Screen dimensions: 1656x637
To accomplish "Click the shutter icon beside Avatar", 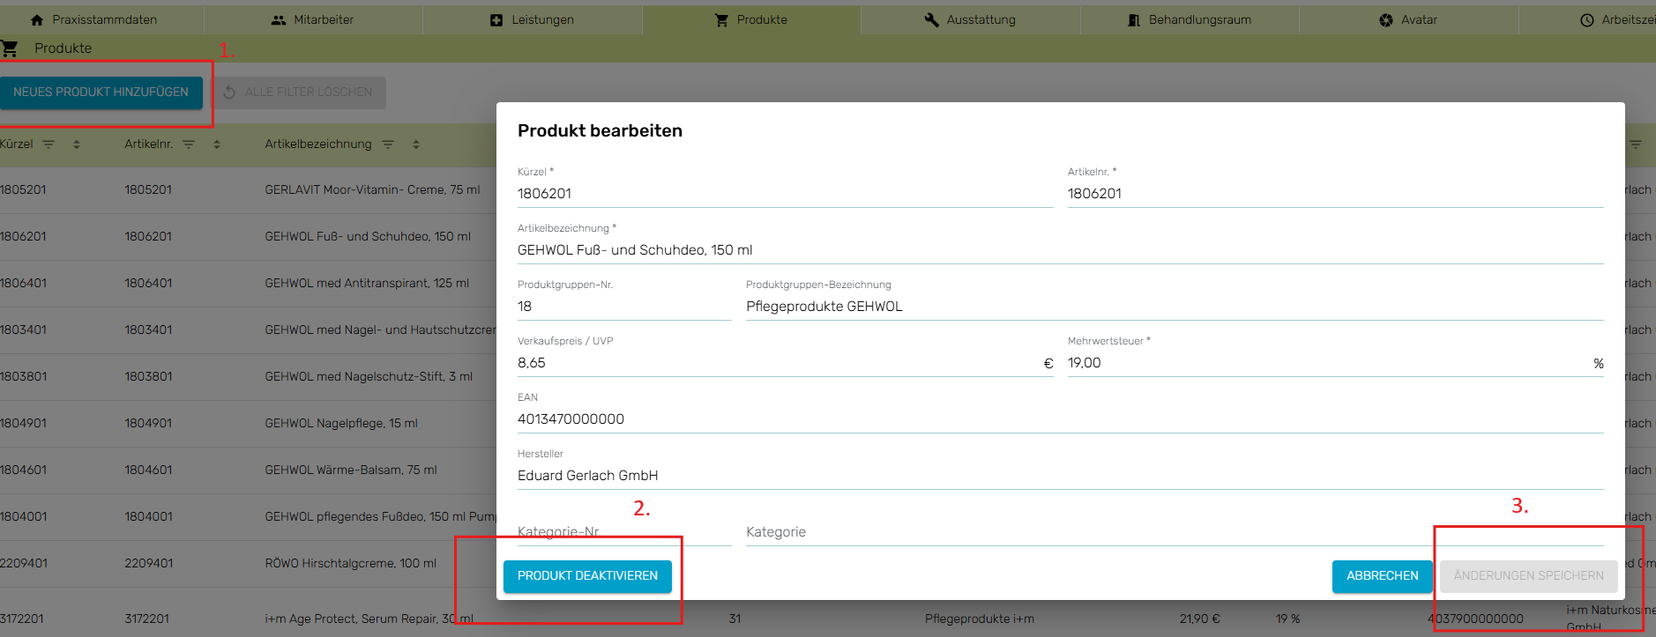I will coord(1386,19).
